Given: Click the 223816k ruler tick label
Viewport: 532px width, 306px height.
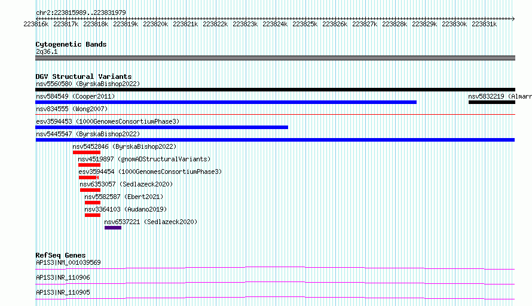Looking at the screenshot, I should [36, 24].
